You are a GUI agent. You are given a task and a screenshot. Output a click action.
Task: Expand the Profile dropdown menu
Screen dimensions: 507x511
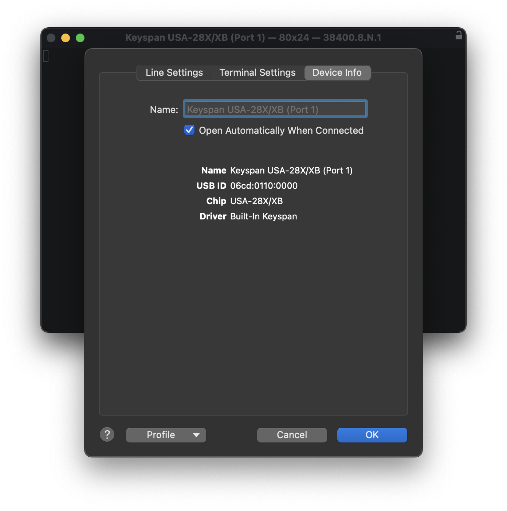(x=166, y=435)
